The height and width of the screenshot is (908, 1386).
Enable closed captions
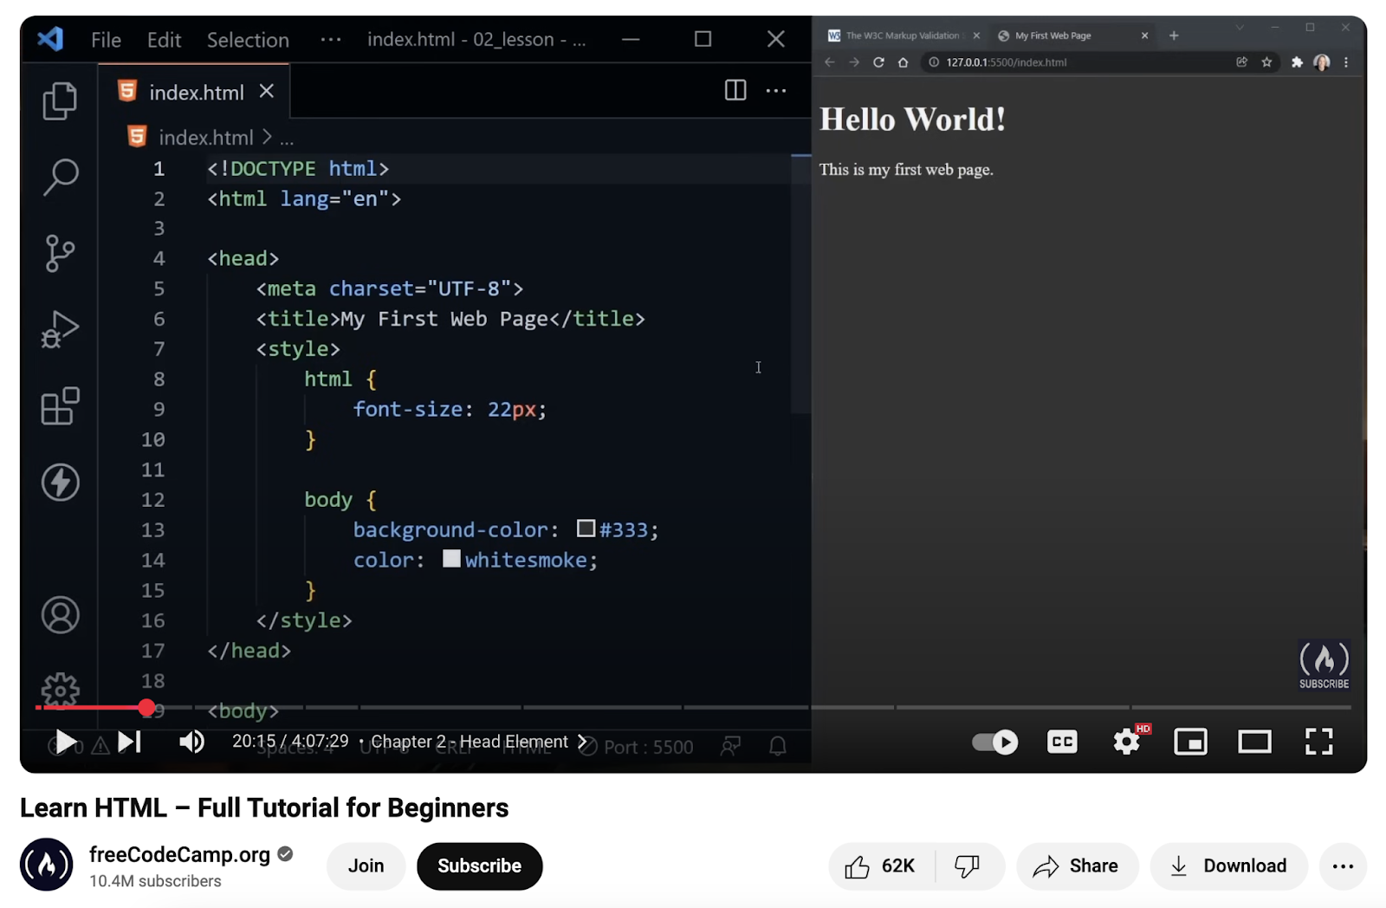tap(1060, 742)
